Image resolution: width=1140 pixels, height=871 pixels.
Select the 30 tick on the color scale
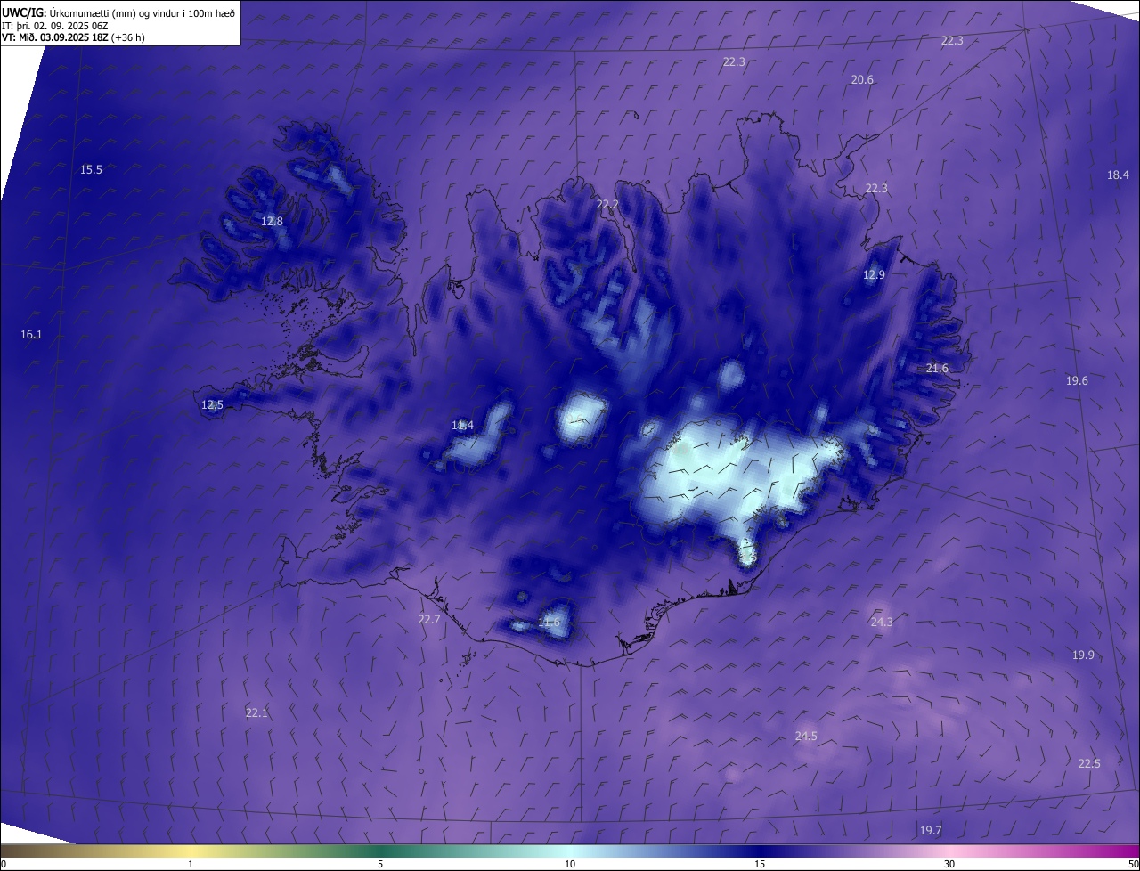[x=949, y=865]
